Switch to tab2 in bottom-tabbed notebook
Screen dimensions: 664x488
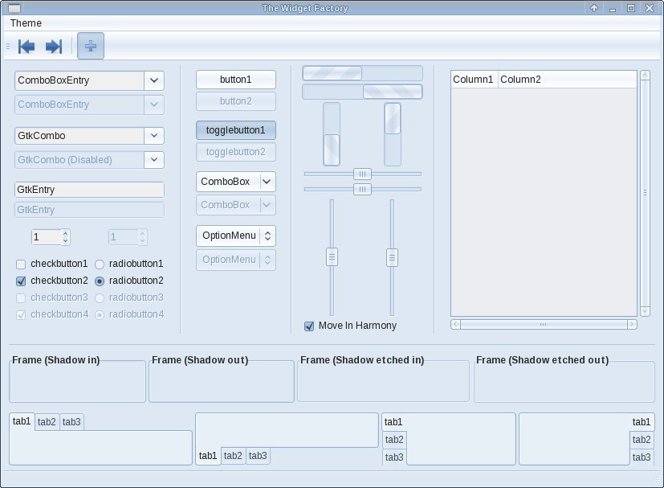(233, 456)
